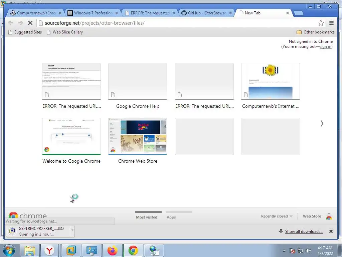342x257 pixels.
Task: Close the Windows 7 Professional tab
Action: coord(117,13)
